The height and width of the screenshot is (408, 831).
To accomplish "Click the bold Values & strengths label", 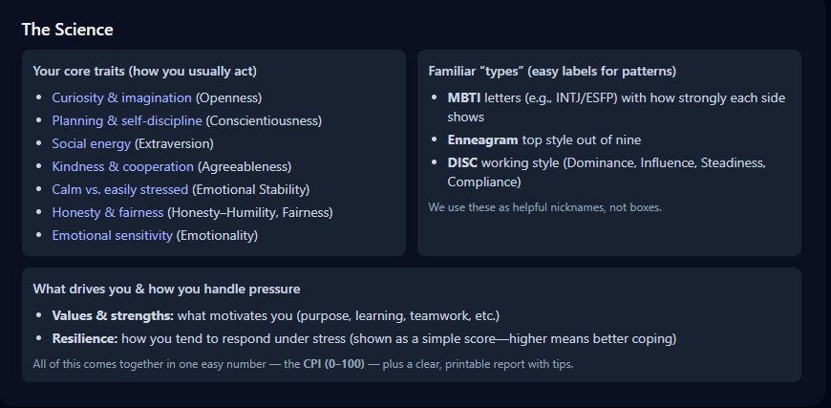I will tap(112, 315).
